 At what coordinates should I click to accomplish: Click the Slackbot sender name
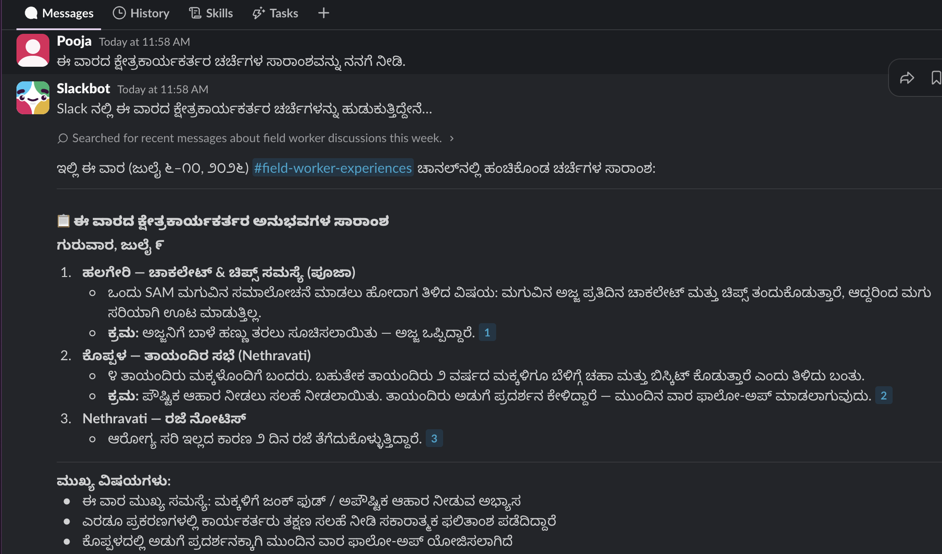click(x=83, y=89)
